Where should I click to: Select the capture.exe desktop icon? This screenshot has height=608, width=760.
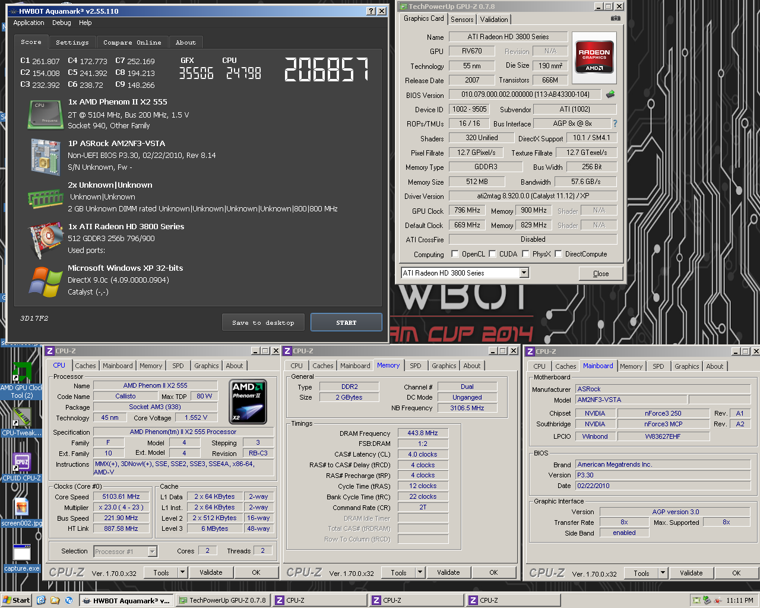click(21, 558)
